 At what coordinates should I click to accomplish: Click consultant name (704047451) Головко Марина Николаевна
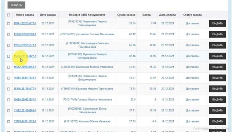click(x=87, y=99)
